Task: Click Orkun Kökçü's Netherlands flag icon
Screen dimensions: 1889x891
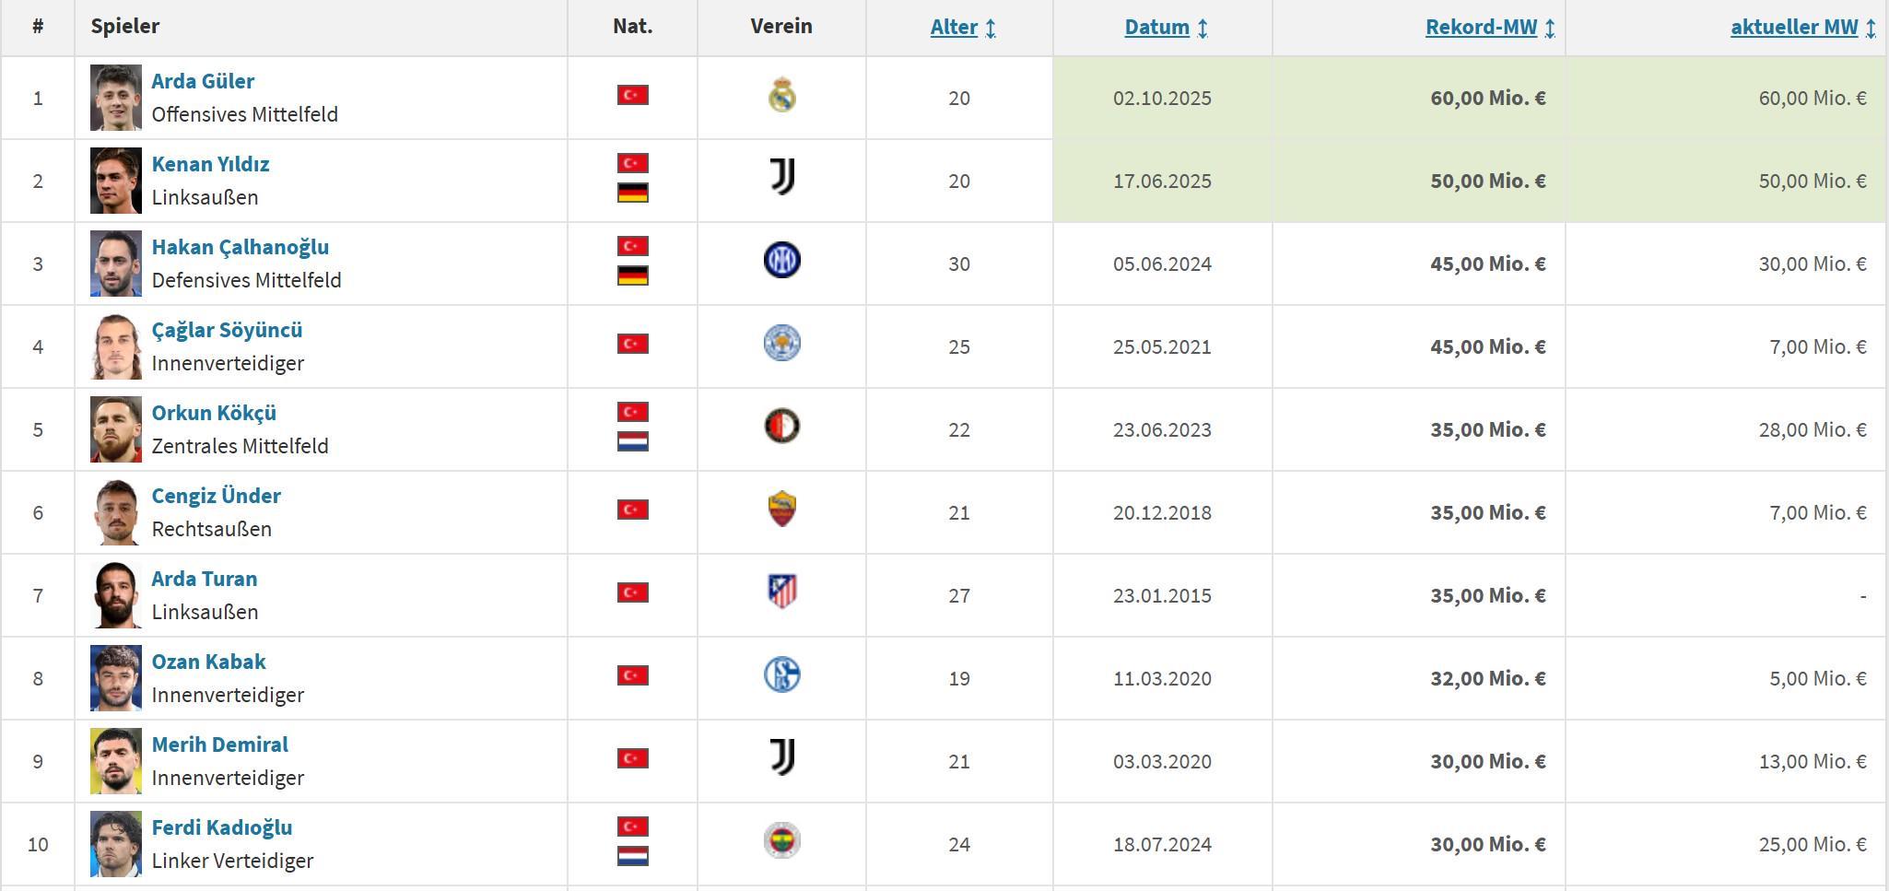Action: (633, 442)
